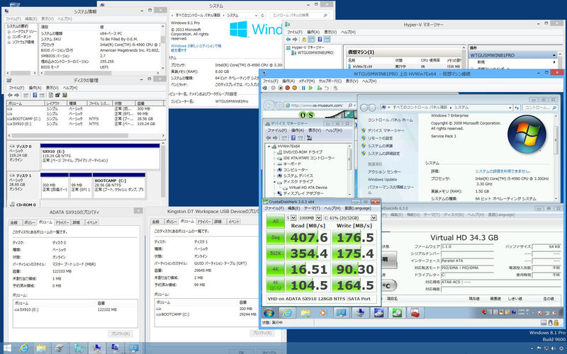Click the red toolbox icon on guest taskbar

point(415,313)
